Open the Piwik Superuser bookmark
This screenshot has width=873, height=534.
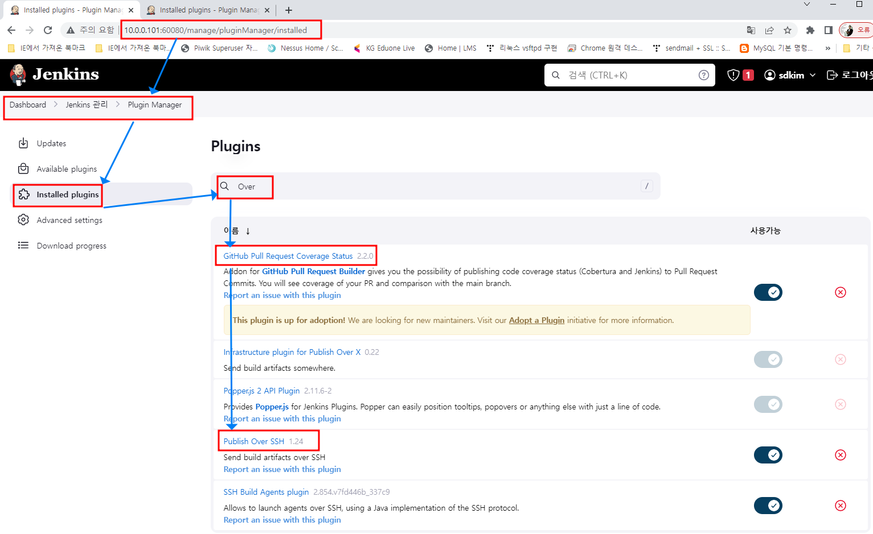(x=219, y=48)
